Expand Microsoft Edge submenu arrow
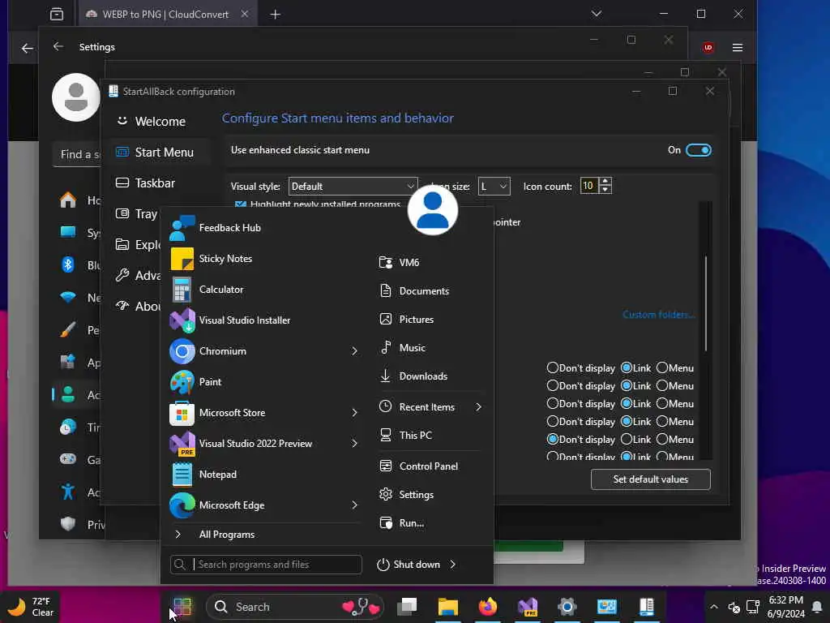 (x=355, y=505)
